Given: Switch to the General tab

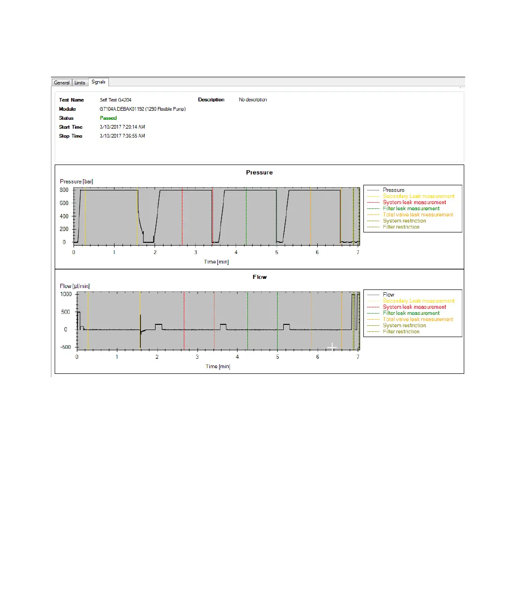Looking at the screenshot, I should pyautogui.click(x=62, y=83).
